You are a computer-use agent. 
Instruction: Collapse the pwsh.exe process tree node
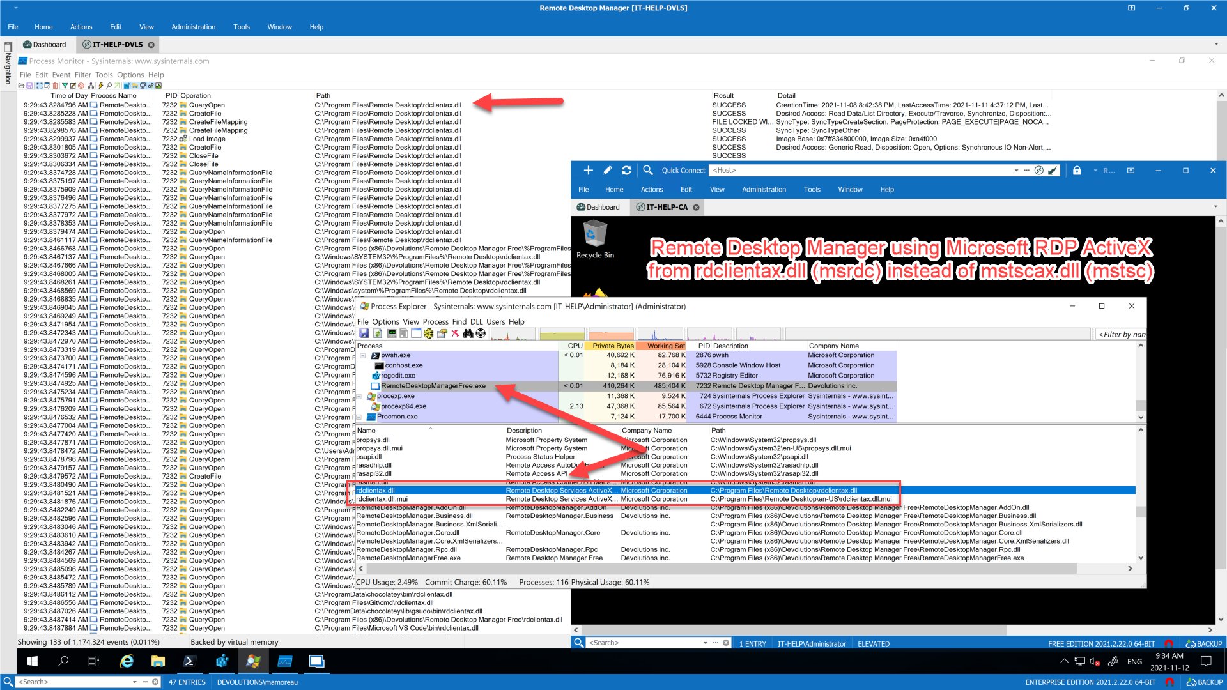(362, 356)
